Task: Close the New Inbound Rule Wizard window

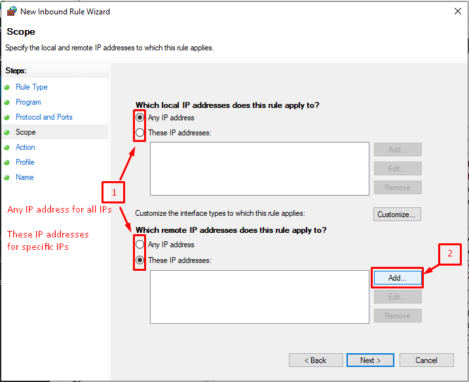Action: point(457,11)
